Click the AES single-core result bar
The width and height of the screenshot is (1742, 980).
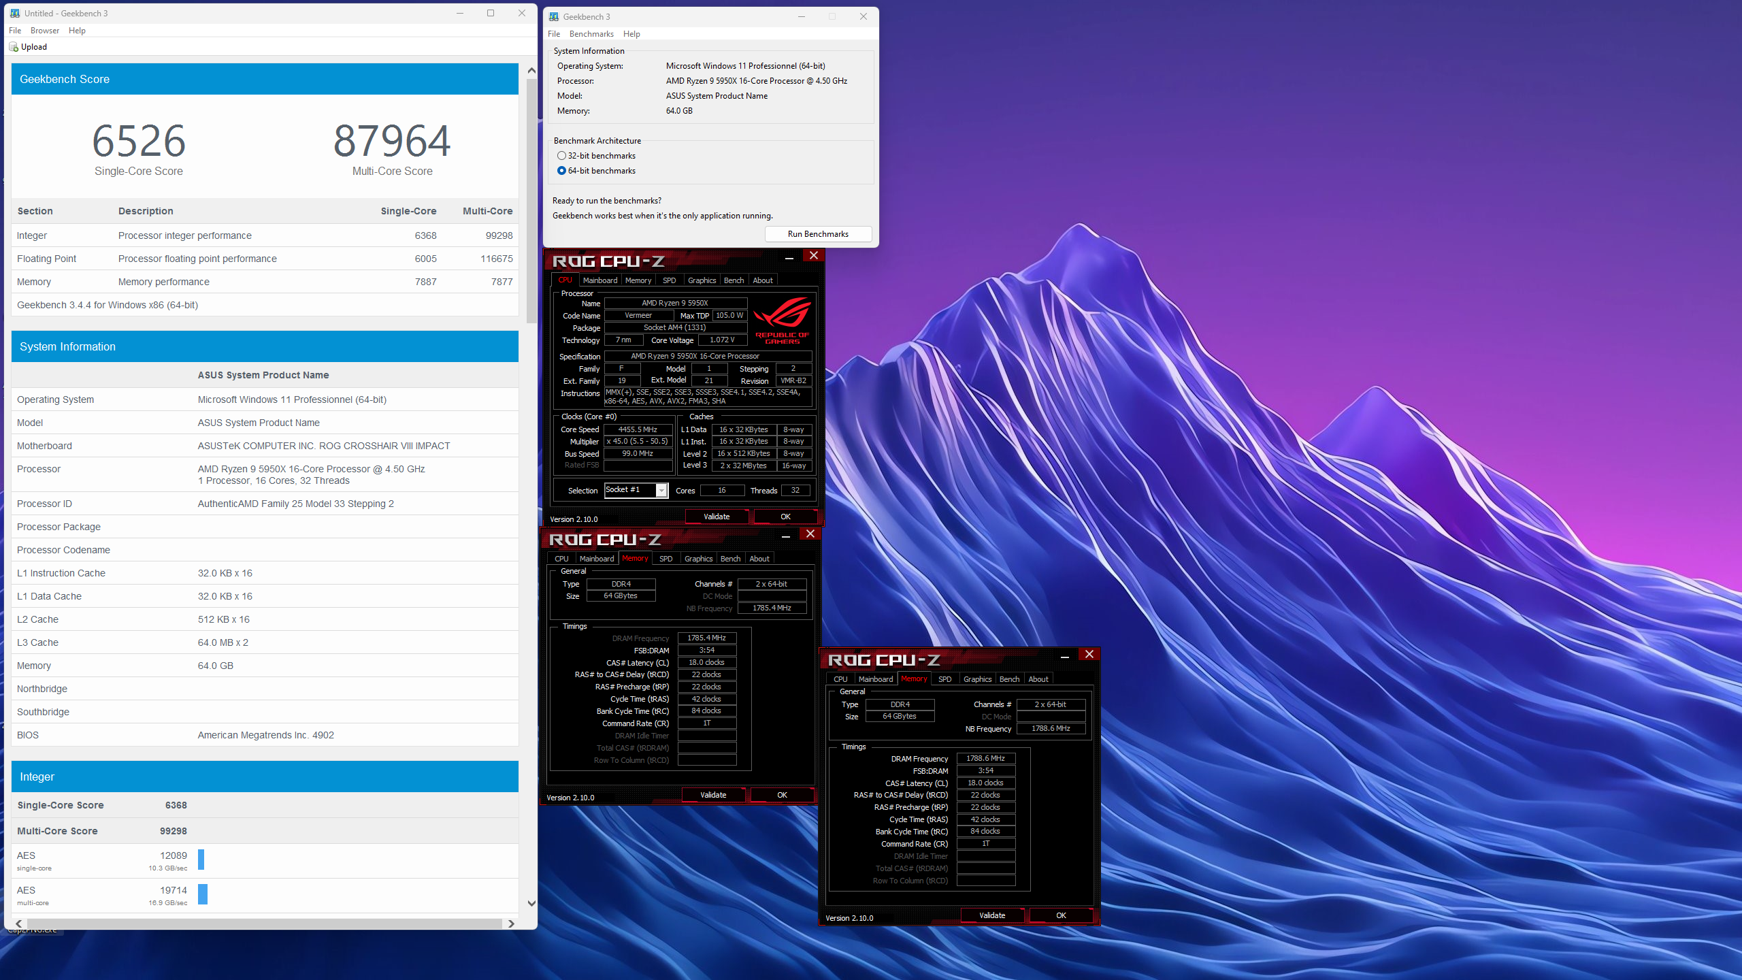point(201,860)
